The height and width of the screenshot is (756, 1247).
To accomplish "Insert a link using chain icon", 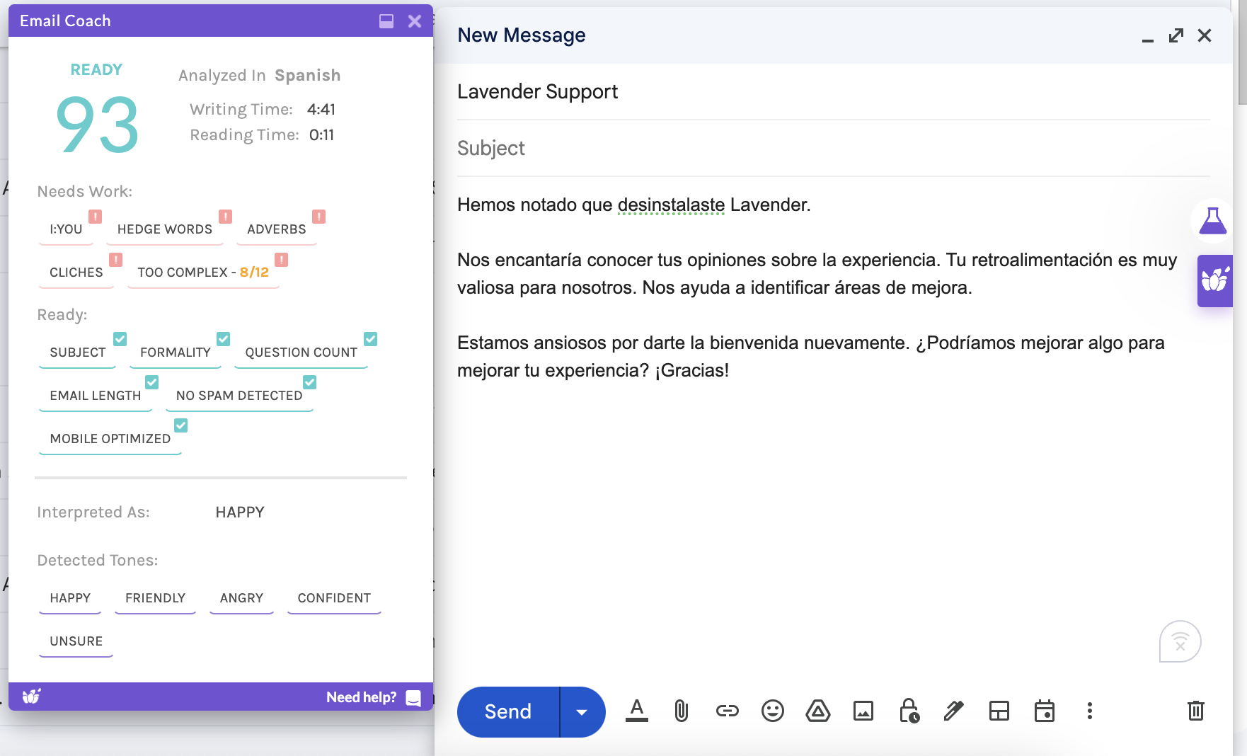I will click(727, 711).
